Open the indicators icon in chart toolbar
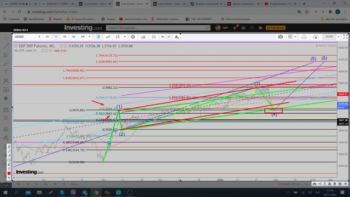The height and width of the screenshot is (197, 350). (x=143, y=37)
